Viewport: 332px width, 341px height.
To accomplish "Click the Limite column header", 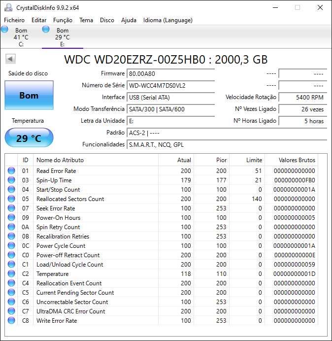I will [x=247, y=160].
